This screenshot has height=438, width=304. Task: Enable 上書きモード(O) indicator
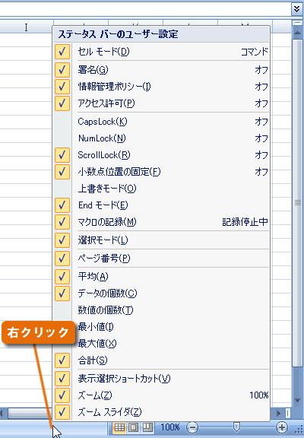click(x=161, y=189)
